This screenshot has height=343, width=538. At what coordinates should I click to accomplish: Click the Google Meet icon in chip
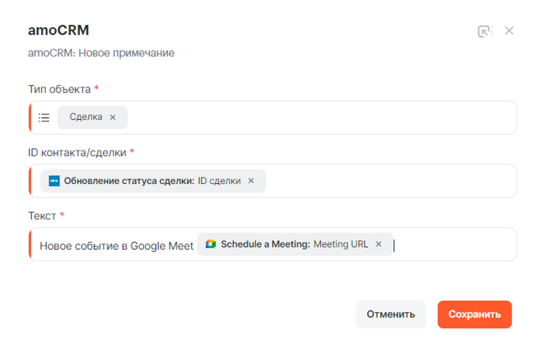[211, 244]
